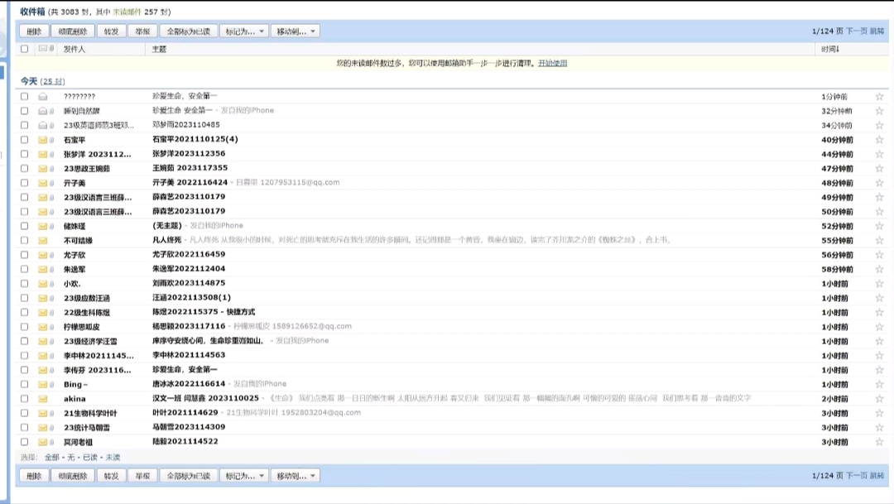Star the email from 石宝平
The image size is (894, 504).
(x=879, y=140)
